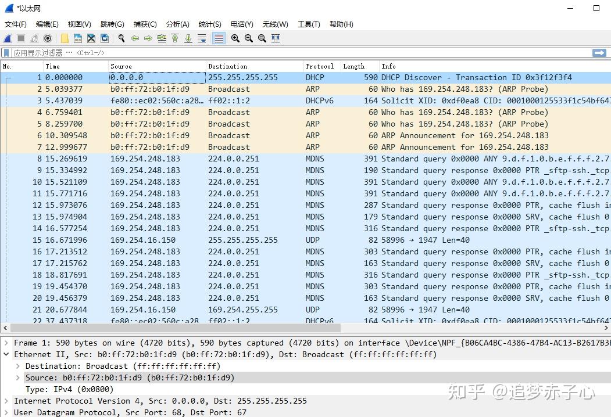Open capture options gear icon
This screenshot has width=611, height=417.
tap(48, 38)
